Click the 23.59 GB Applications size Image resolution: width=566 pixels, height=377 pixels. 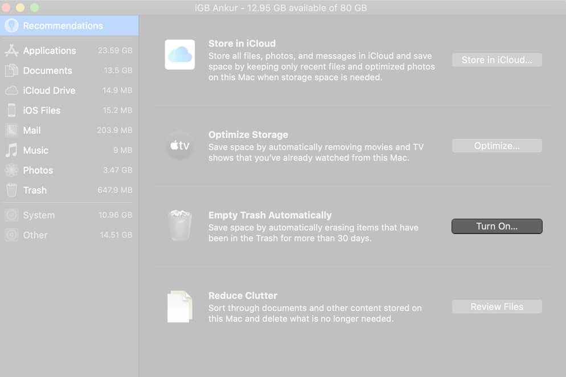115,51
